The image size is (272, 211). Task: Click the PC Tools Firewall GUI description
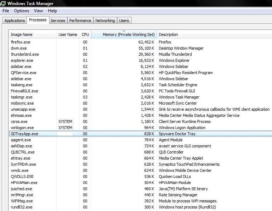click(177, 91)
